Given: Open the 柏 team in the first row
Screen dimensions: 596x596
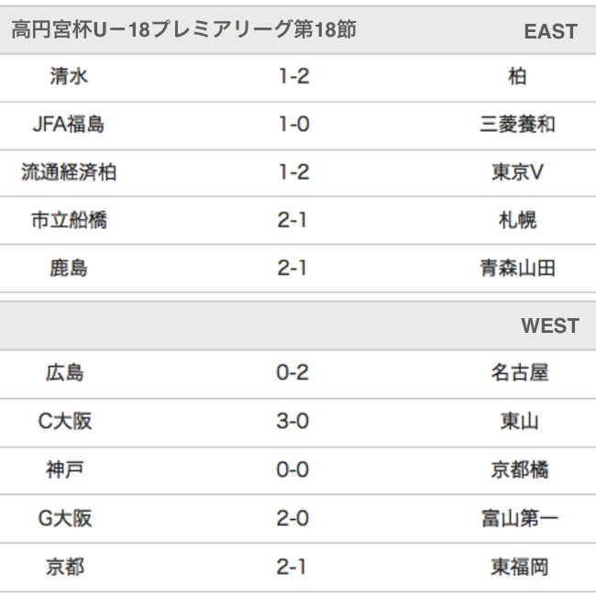Looking at the screenshot, I should [518, 77].
